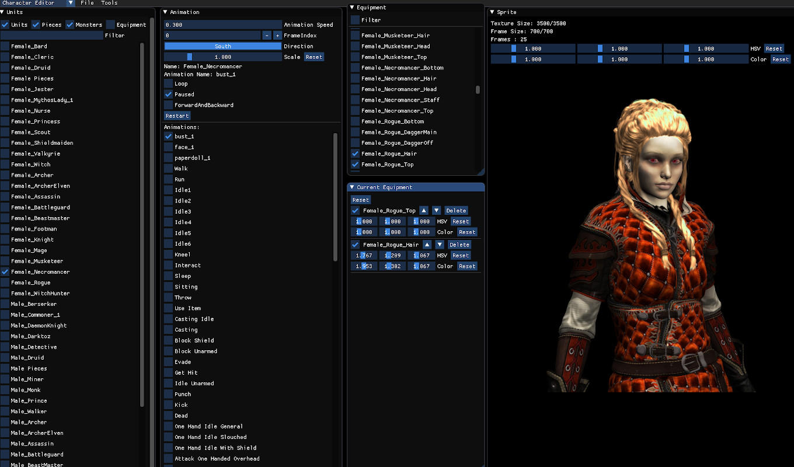Select the paperdoll_1 animation
Image resolution: width=794 pixels, height=467 pixels.
[193, 158]
